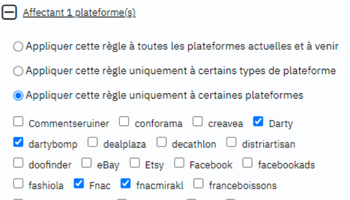
Task: Enable the decathlon checkbox
Action: tap(161, 142)
